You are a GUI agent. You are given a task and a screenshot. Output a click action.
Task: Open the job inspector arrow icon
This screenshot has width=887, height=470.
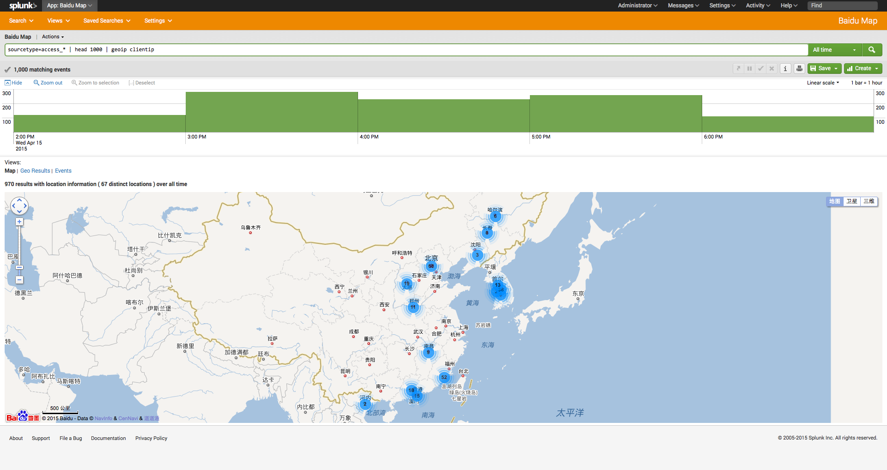point(738,68)
